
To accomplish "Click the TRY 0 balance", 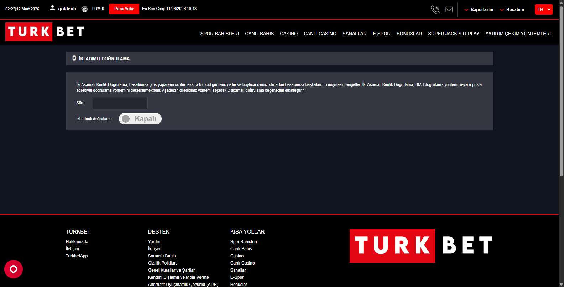I will pos(98,9).
